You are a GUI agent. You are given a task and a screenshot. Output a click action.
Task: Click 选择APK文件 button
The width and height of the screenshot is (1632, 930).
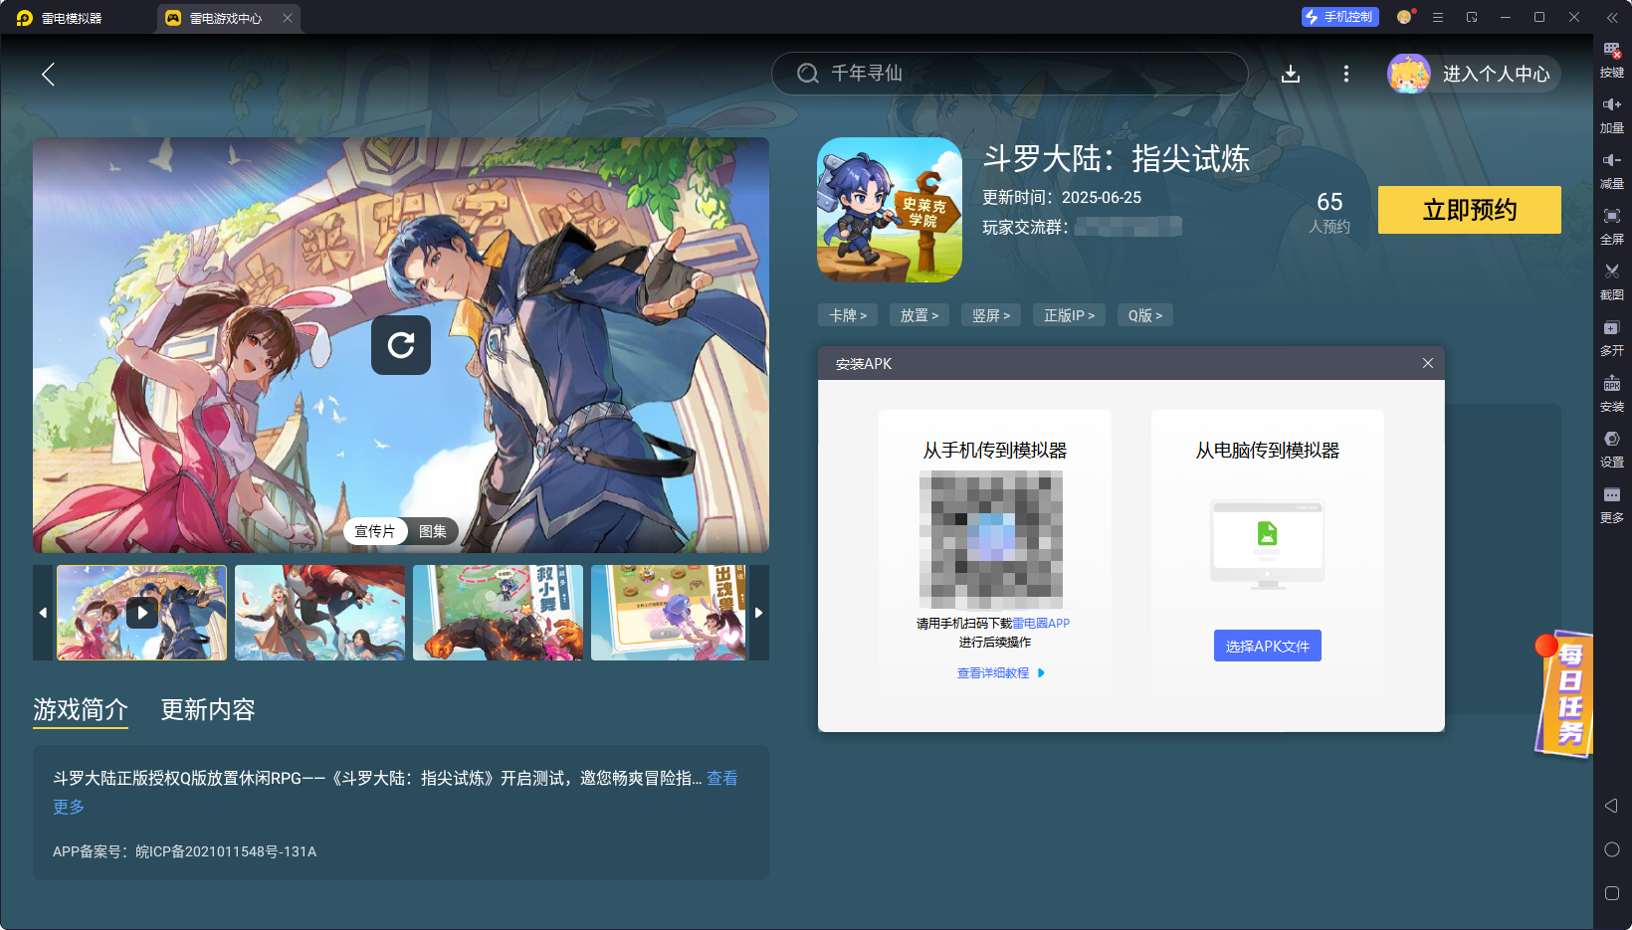pos(1268,646)
